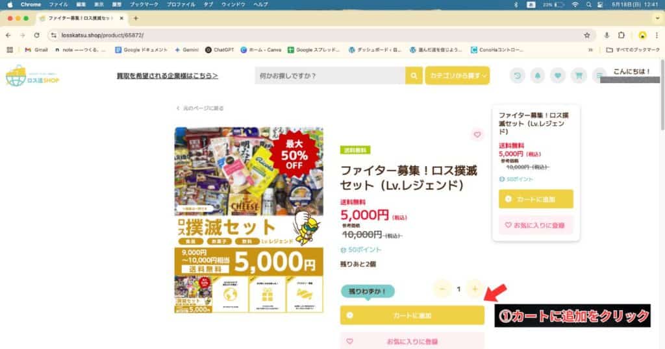Screen dimensions: 665x349
Task: Open the shopping cart icon in header
Action: (579, 76)
